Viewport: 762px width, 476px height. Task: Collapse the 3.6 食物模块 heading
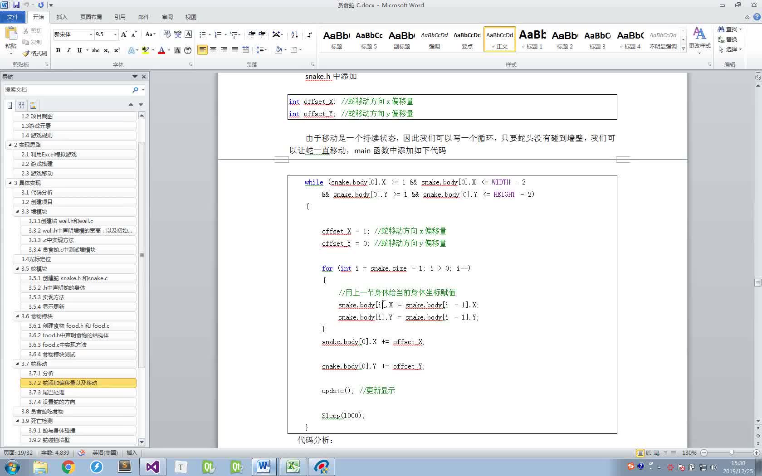tap(17, 316)
